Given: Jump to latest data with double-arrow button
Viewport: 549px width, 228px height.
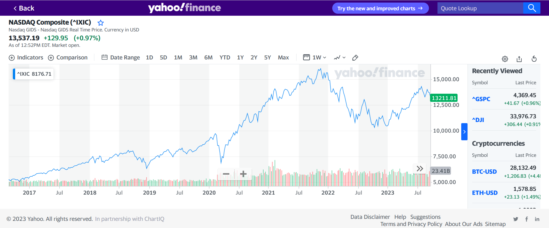Looking at the screenshot, I should (419, 169).
